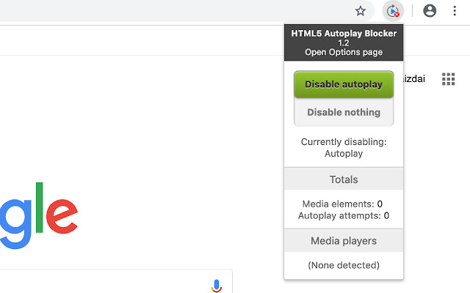Click the Totals section header
470x293 pixels.
(x=344, y=179)
